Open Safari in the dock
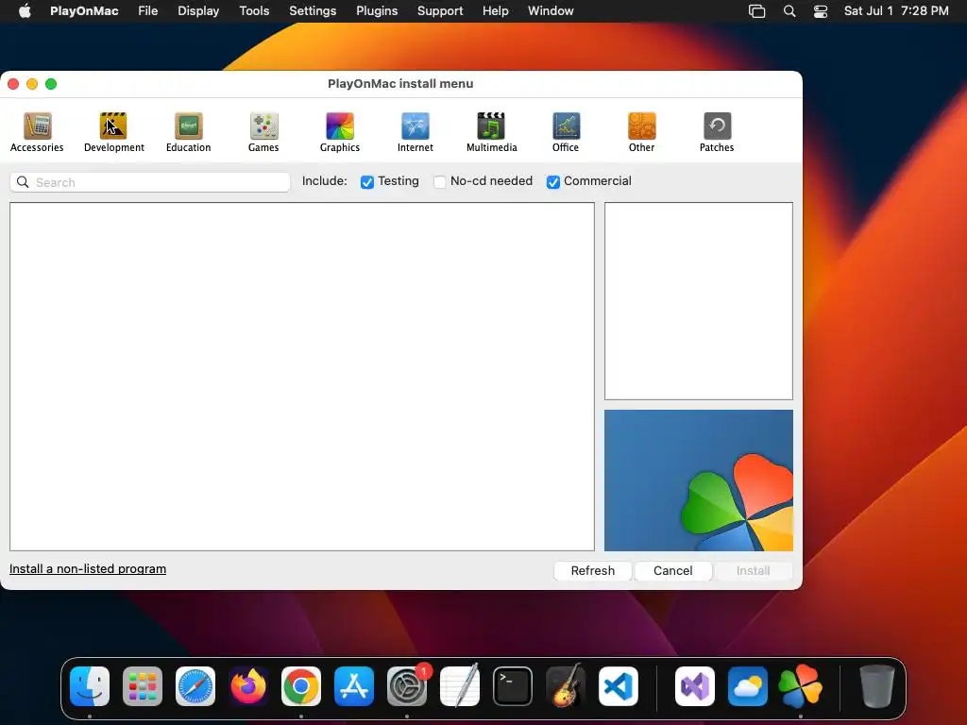967x725 pixels. point(195,686)
